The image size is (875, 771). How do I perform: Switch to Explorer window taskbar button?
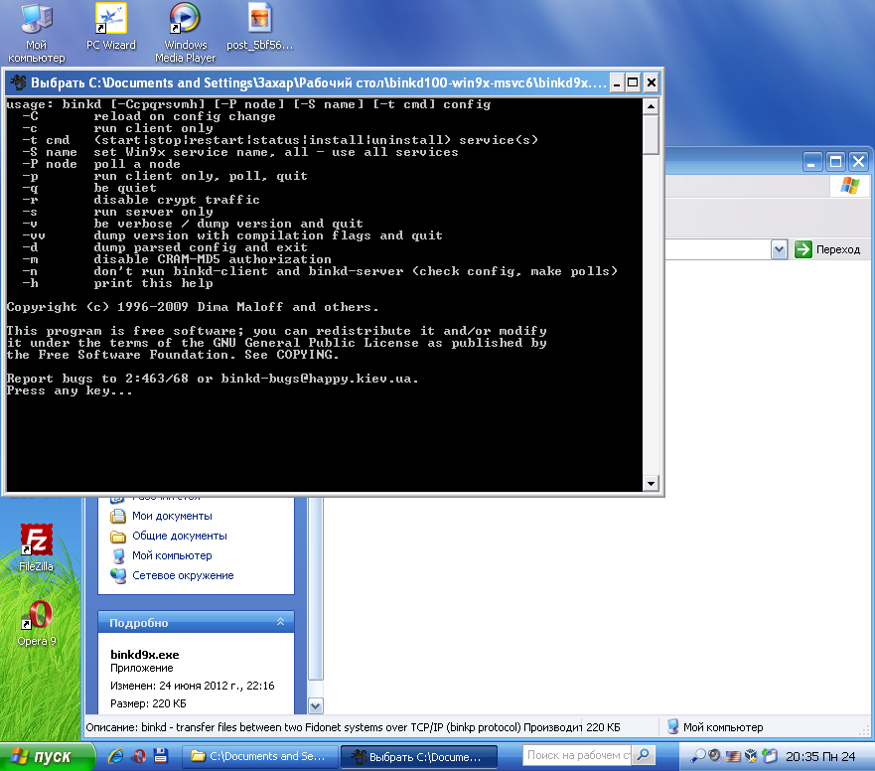pos(259,756)
